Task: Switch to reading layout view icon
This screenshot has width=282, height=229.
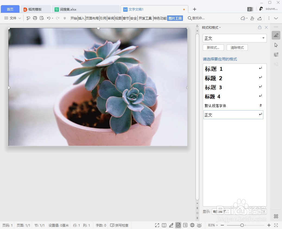Action: point(164,225)
